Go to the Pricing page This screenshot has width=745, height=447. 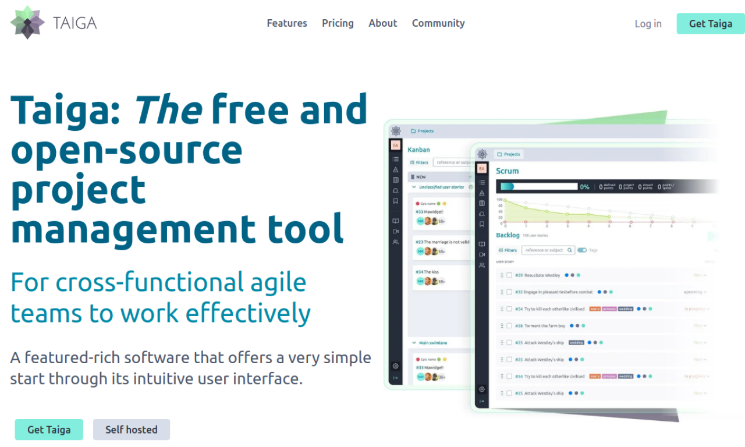[x=338, y=23]
